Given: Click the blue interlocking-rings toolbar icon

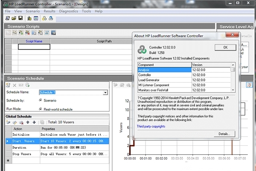Looking at the screenshot, I should (x=51, y=18).
